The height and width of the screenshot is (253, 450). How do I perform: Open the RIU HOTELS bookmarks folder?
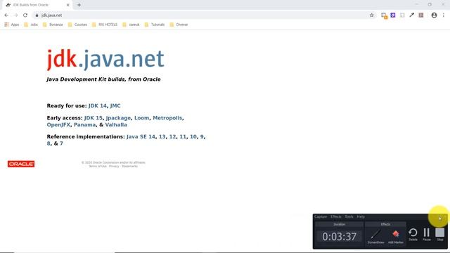point(105,25)
